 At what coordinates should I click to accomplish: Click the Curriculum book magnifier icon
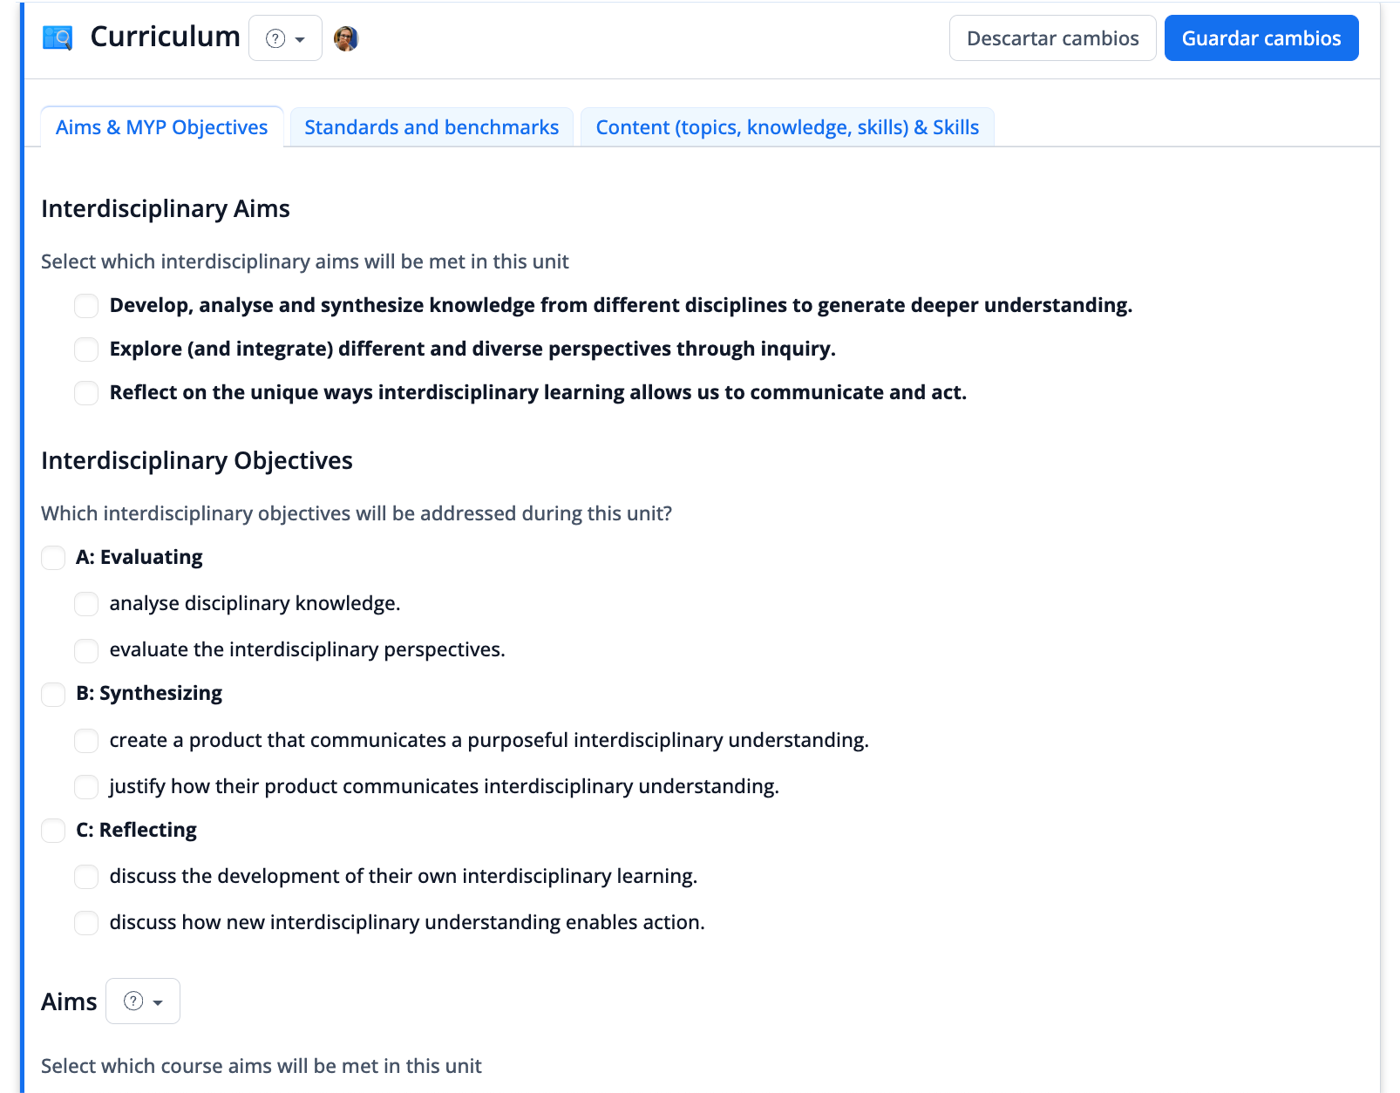point(58,38)
